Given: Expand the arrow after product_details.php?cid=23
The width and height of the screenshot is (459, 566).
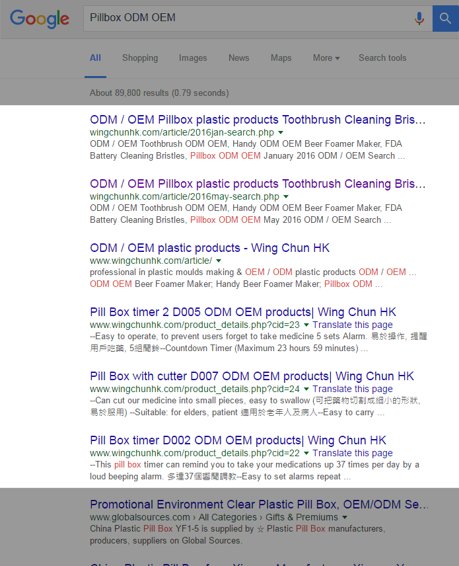Looking at the screenshot, I should tap(306, 325).
